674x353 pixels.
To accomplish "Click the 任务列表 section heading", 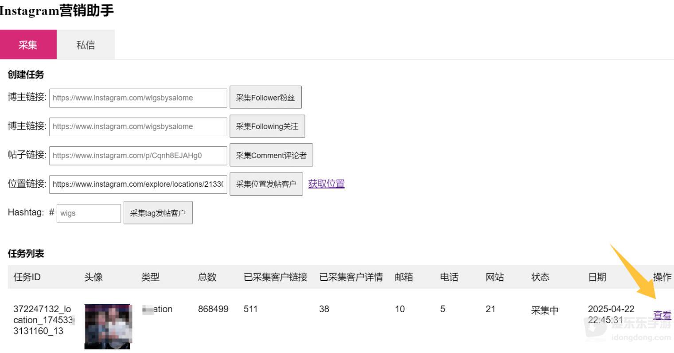I will pos(26,254).
